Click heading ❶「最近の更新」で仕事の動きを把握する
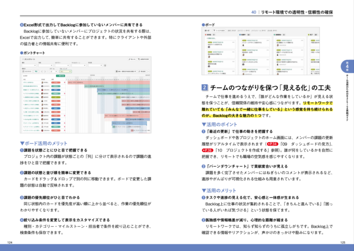The width and height of the screenshot is (354, 251). coord(237,131)
